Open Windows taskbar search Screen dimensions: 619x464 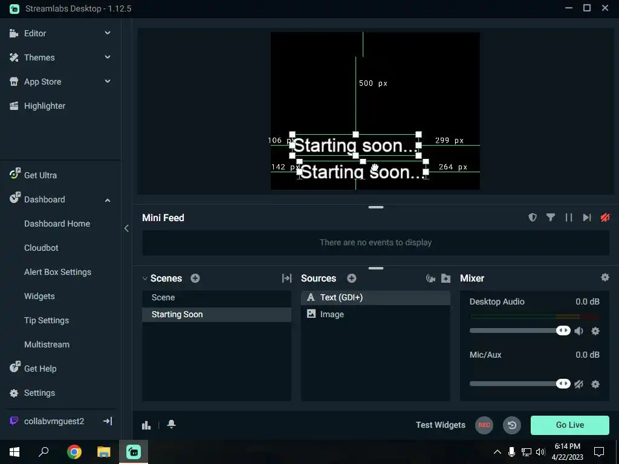point(44,452)
